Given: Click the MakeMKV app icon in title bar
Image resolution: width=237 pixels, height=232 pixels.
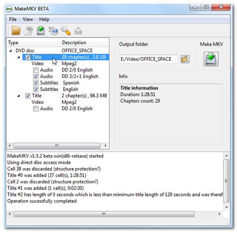Looking at the screenshot, I should (x=9, y=9).
